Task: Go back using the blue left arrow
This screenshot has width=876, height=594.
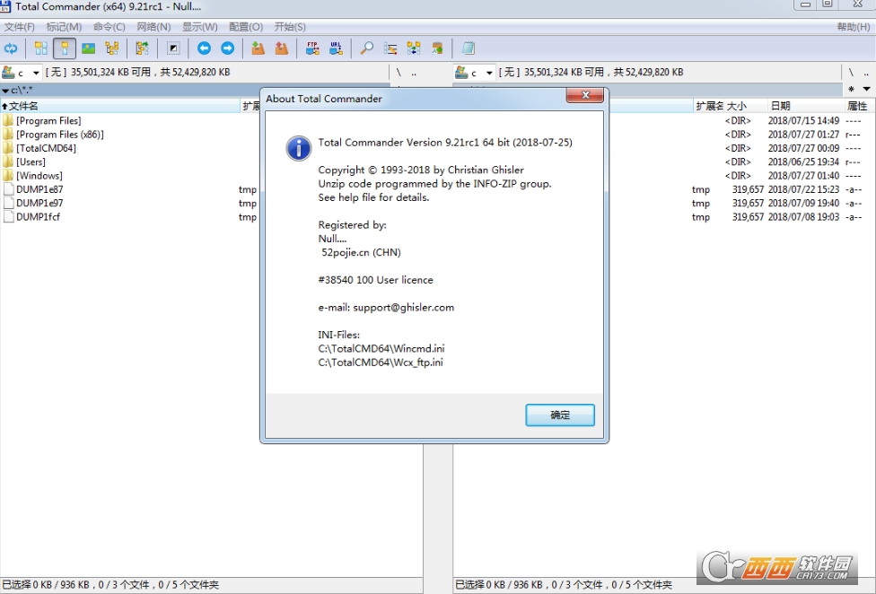Action: 204,48
